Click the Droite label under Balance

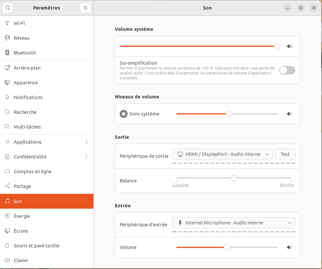[x=287, y=185]
